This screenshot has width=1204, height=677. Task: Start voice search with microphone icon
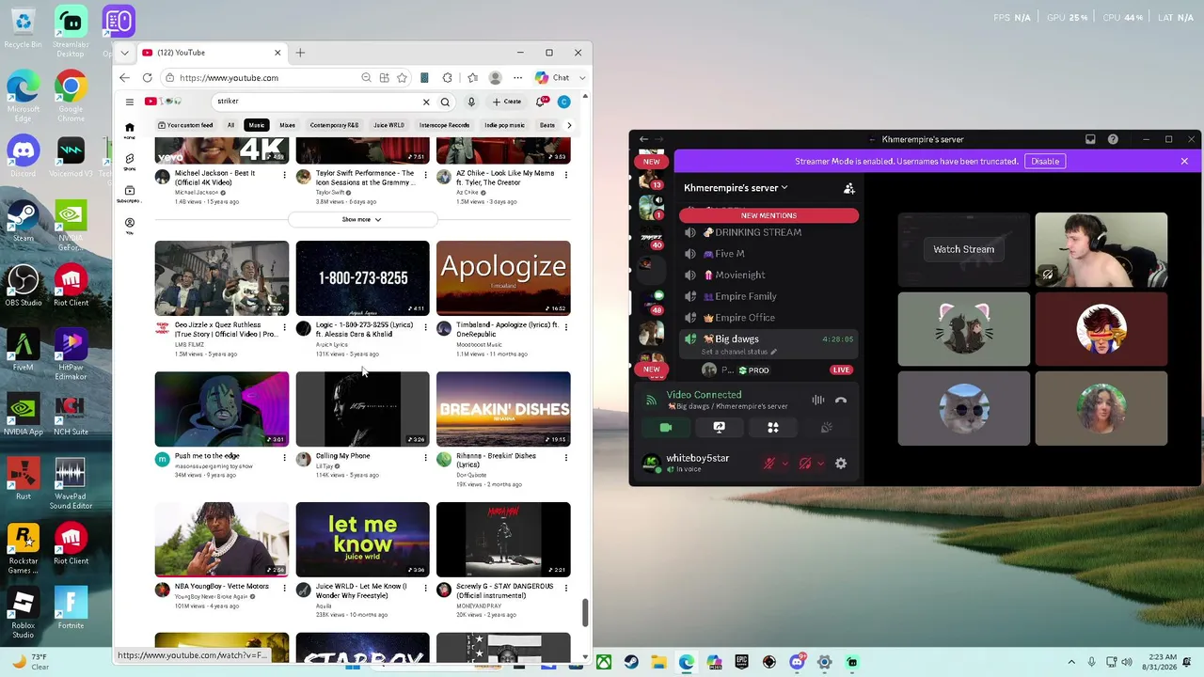pyautogui.click(x=471, y=102)
